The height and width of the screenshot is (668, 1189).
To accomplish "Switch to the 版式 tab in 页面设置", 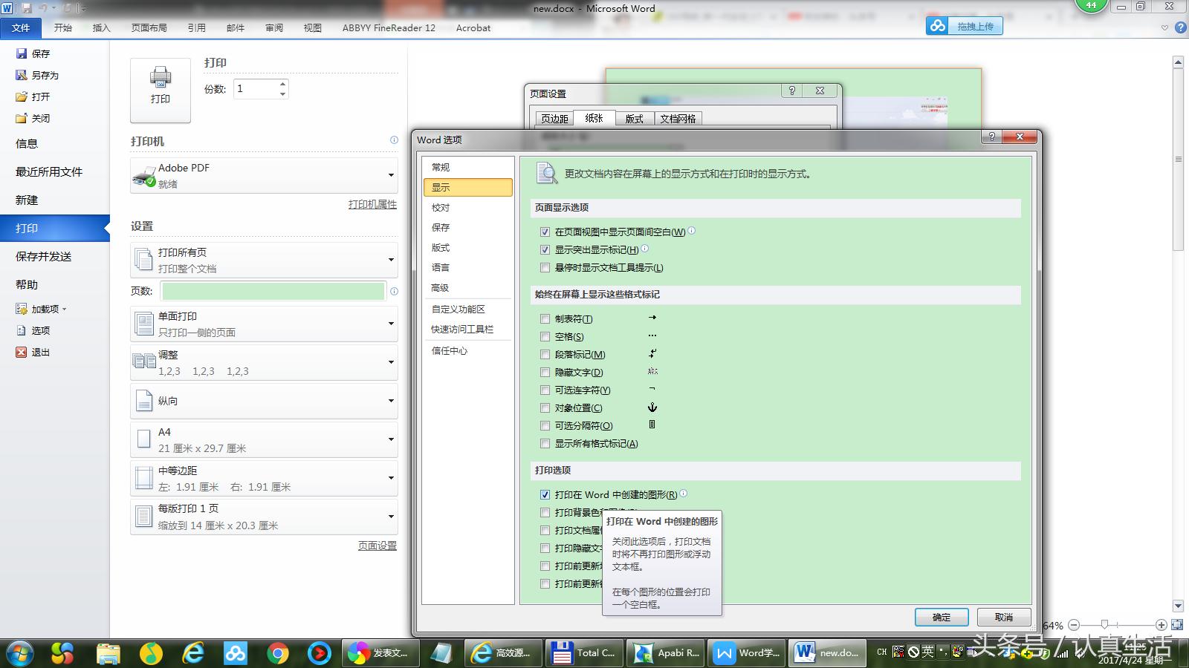I will pyautogui.click(x=634, y=118).
